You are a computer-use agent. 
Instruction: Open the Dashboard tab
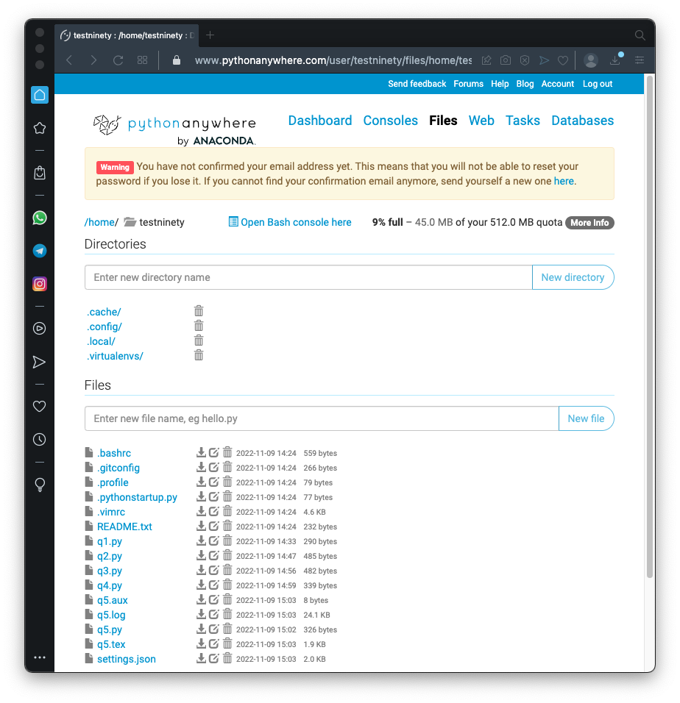(x=320, y=121)
